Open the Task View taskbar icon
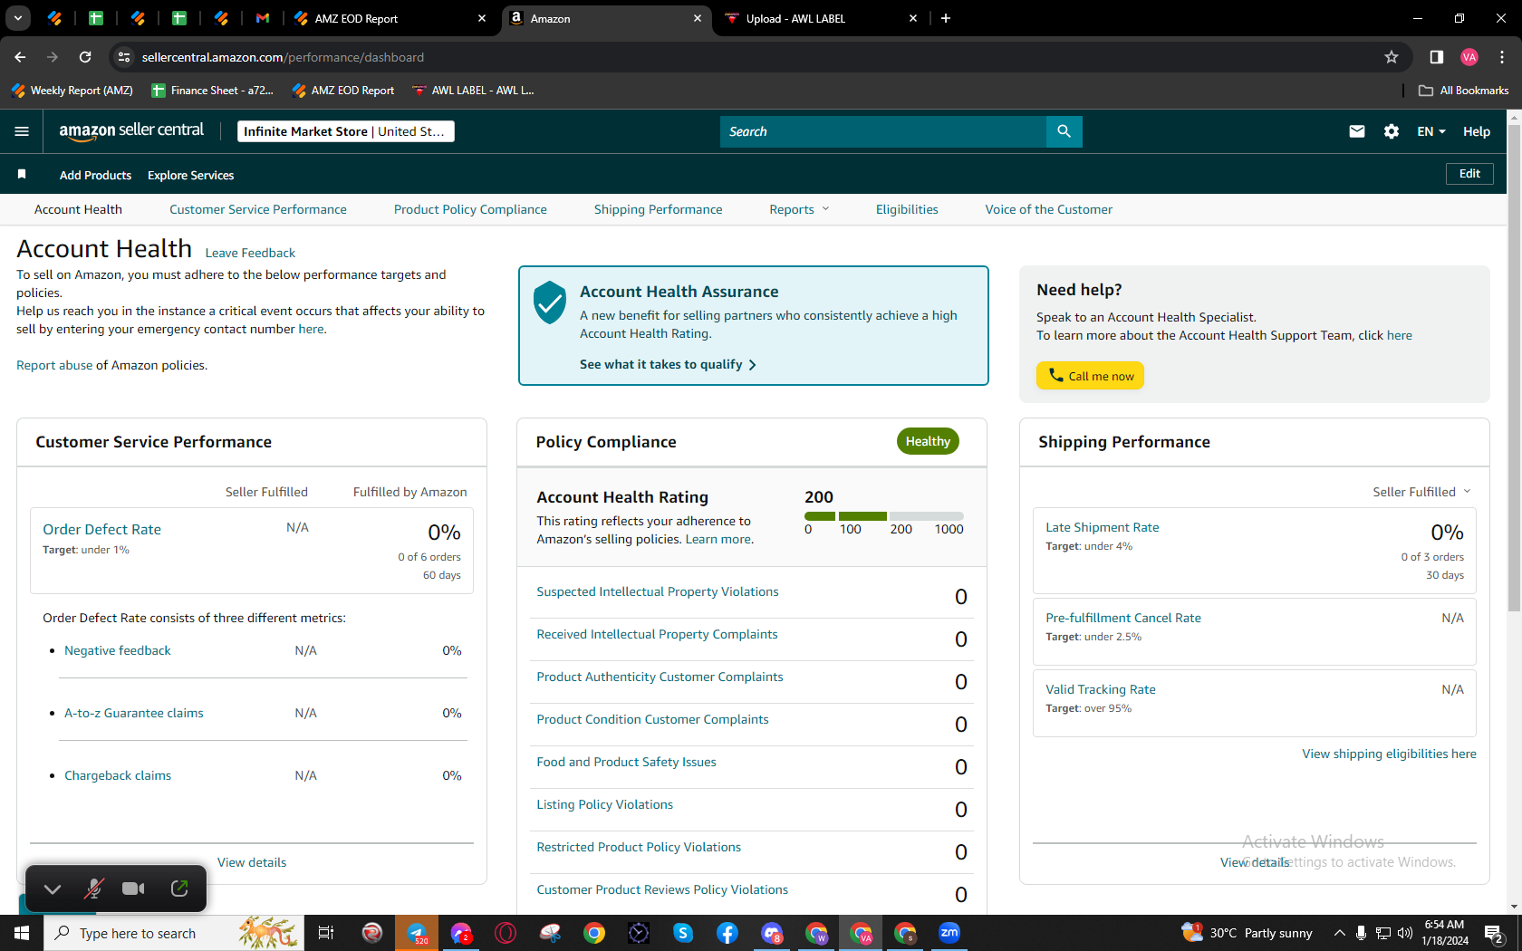 coord(326,933)
